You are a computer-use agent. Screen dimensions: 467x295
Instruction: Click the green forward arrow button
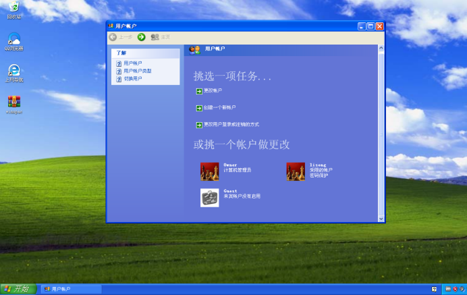(x=142, y=37)
